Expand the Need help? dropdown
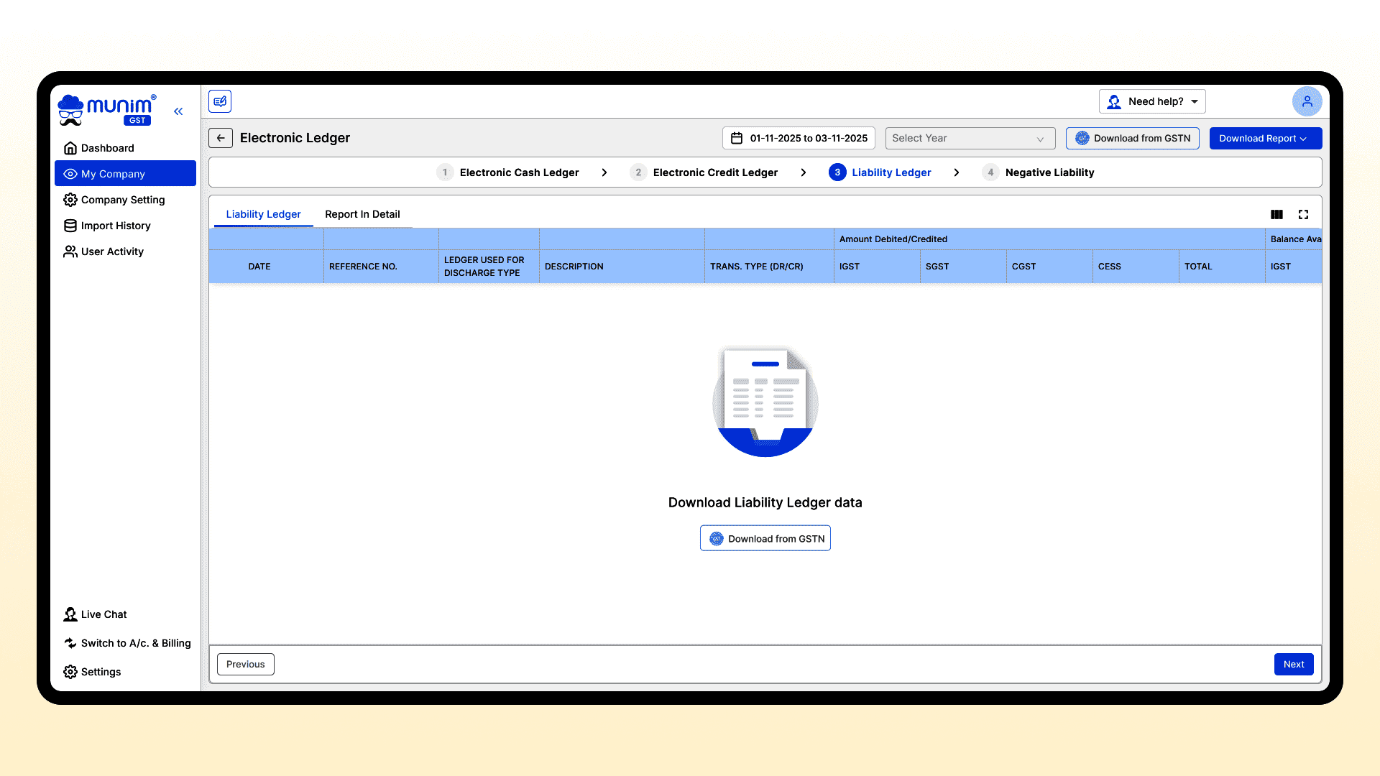 pyautogui.click(x=1152, y=101)
